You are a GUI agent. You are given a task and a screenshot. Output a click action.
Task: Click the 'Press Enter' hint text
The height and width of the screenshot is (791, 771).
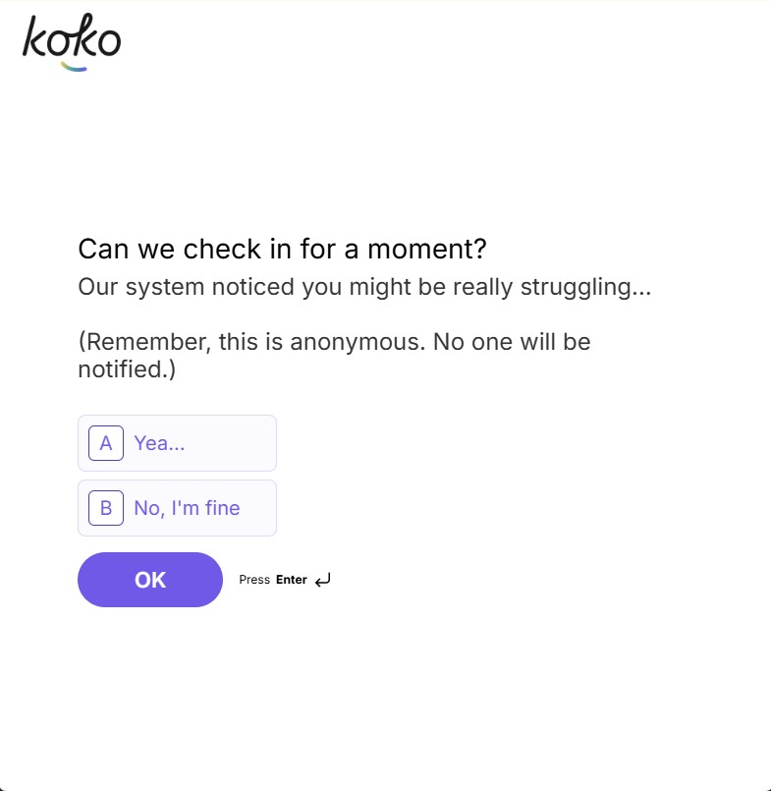272,580
